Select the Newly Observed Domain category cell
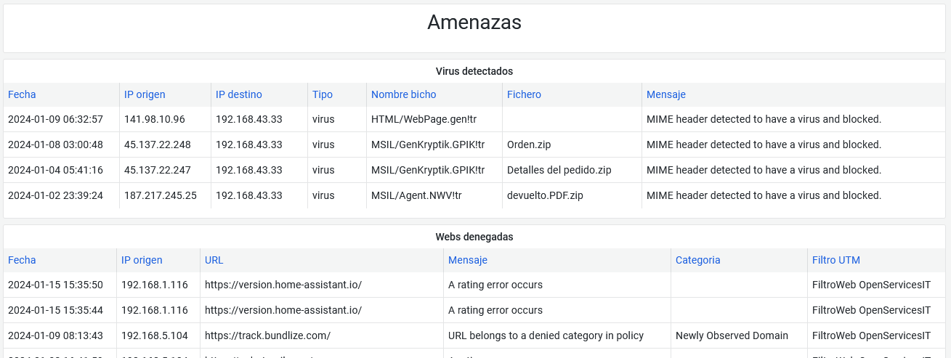 (732, 335)
